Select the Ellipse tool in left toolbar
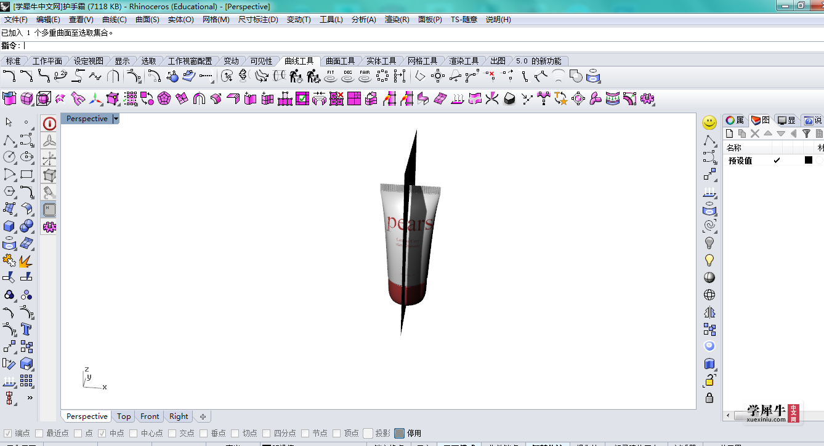The width and height of the screenshot is (824, 446). 26,157
